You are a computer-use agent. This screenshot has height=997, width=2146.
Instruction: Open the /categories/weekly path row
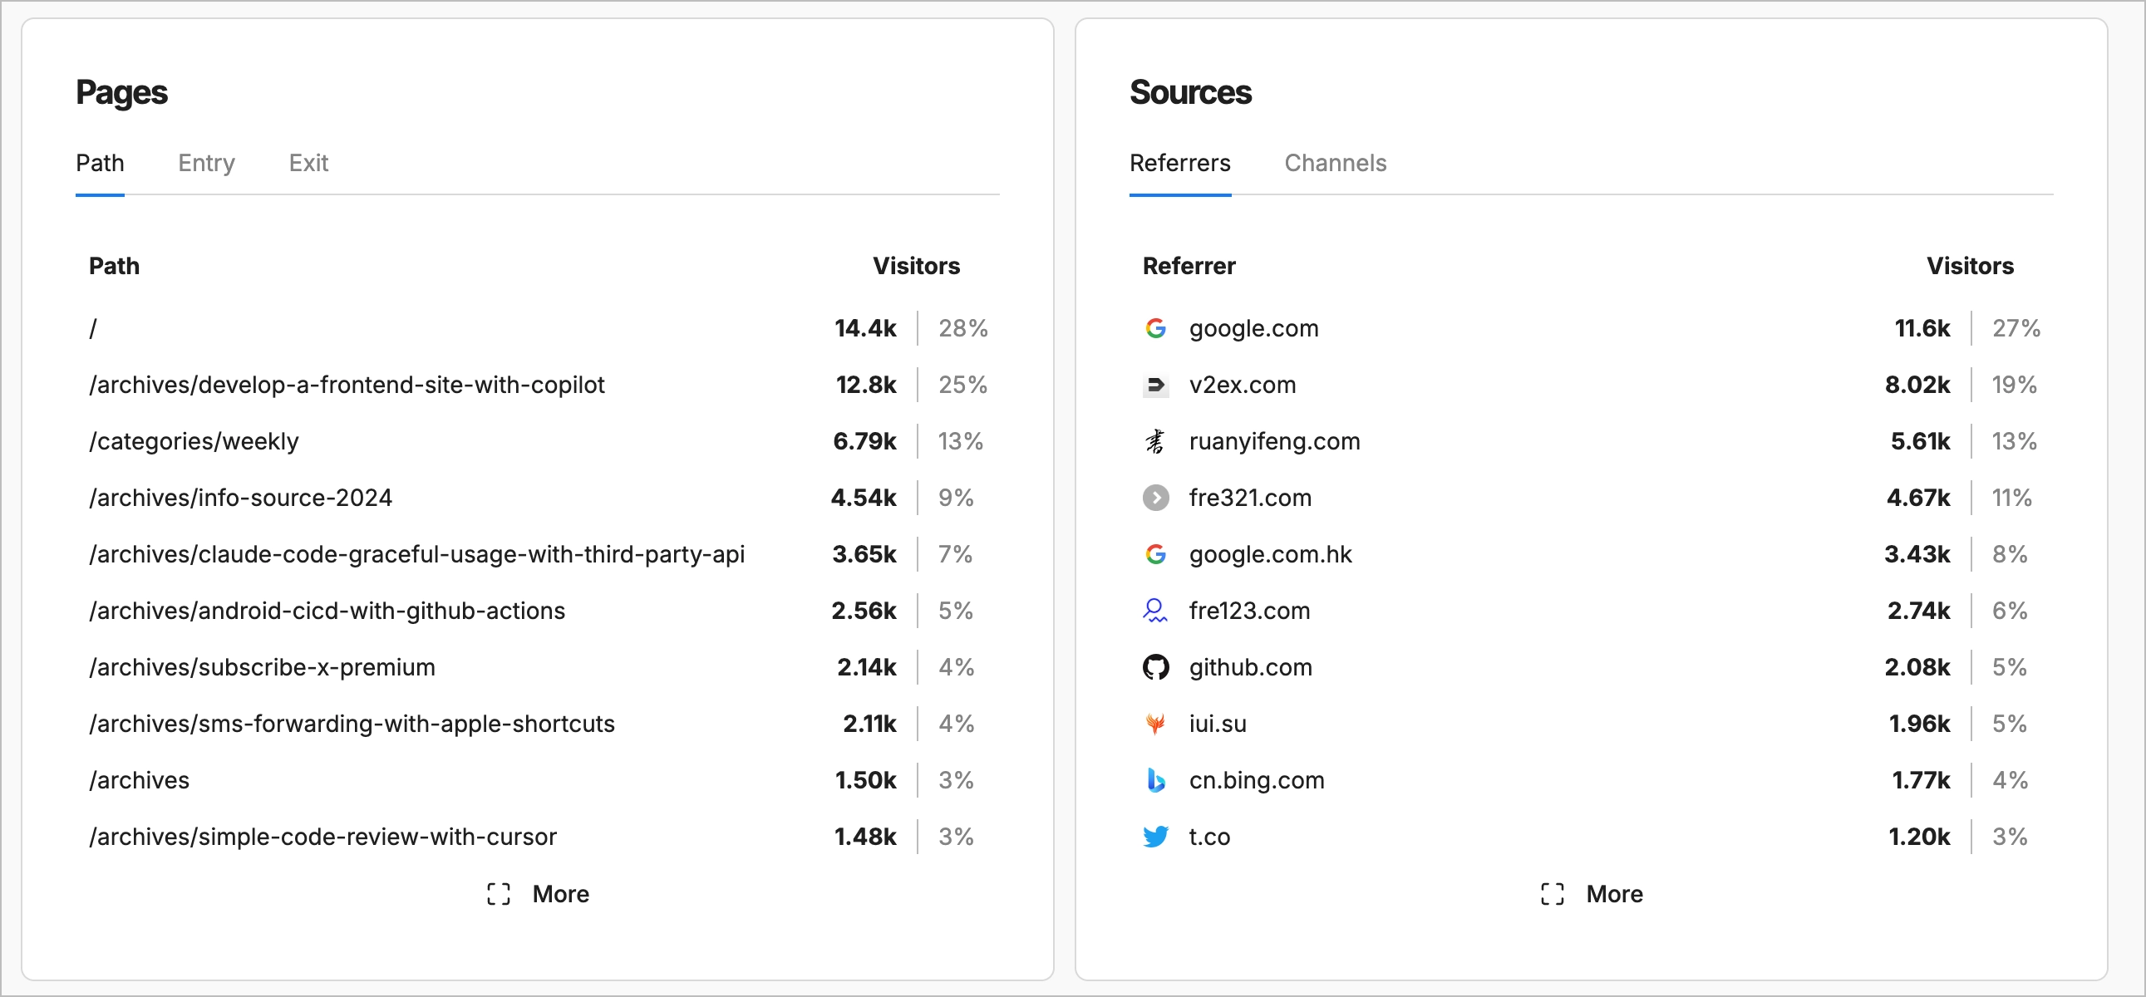click(x=194, y=441)
